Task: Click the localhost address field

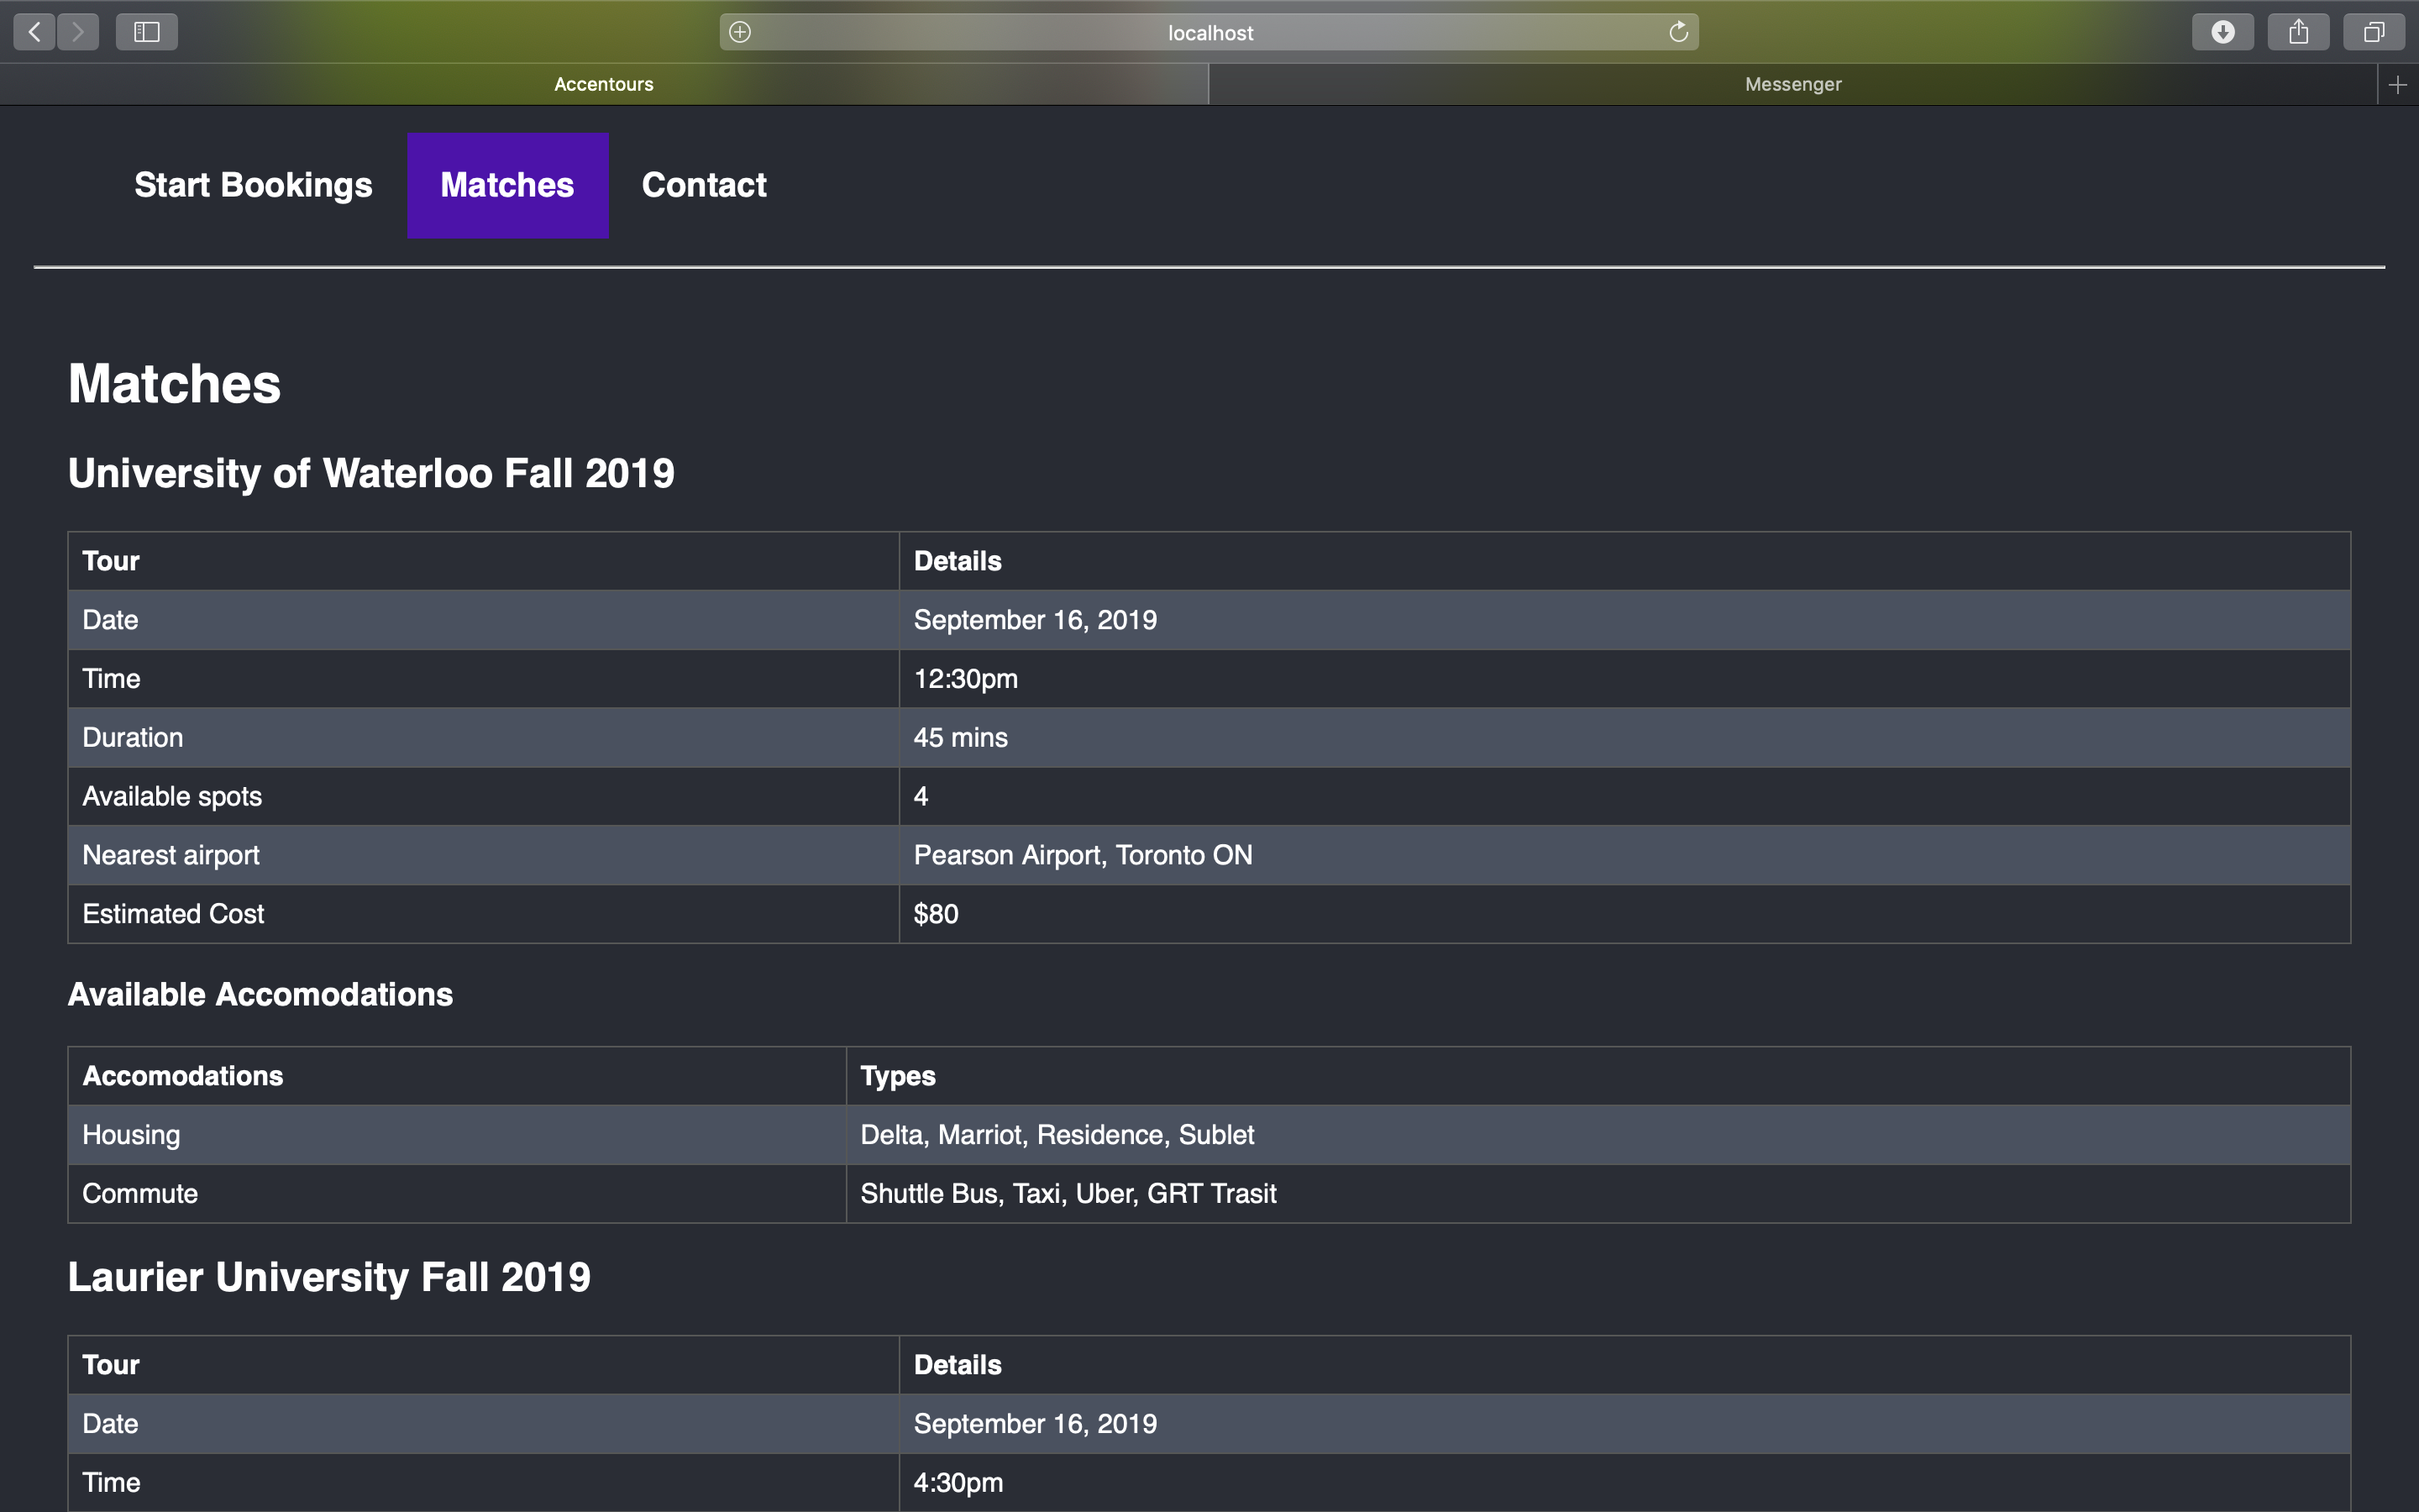Action: click(x=1209, y=32)
